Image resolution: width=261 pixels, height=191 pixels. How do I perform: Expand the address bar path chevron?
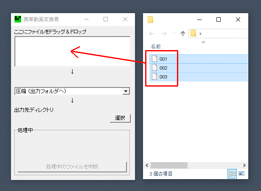coord(200,33)
